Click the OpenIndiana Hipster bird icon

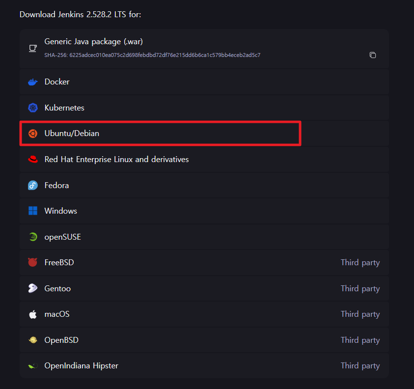pyautogui.click(x=33, y=366)
